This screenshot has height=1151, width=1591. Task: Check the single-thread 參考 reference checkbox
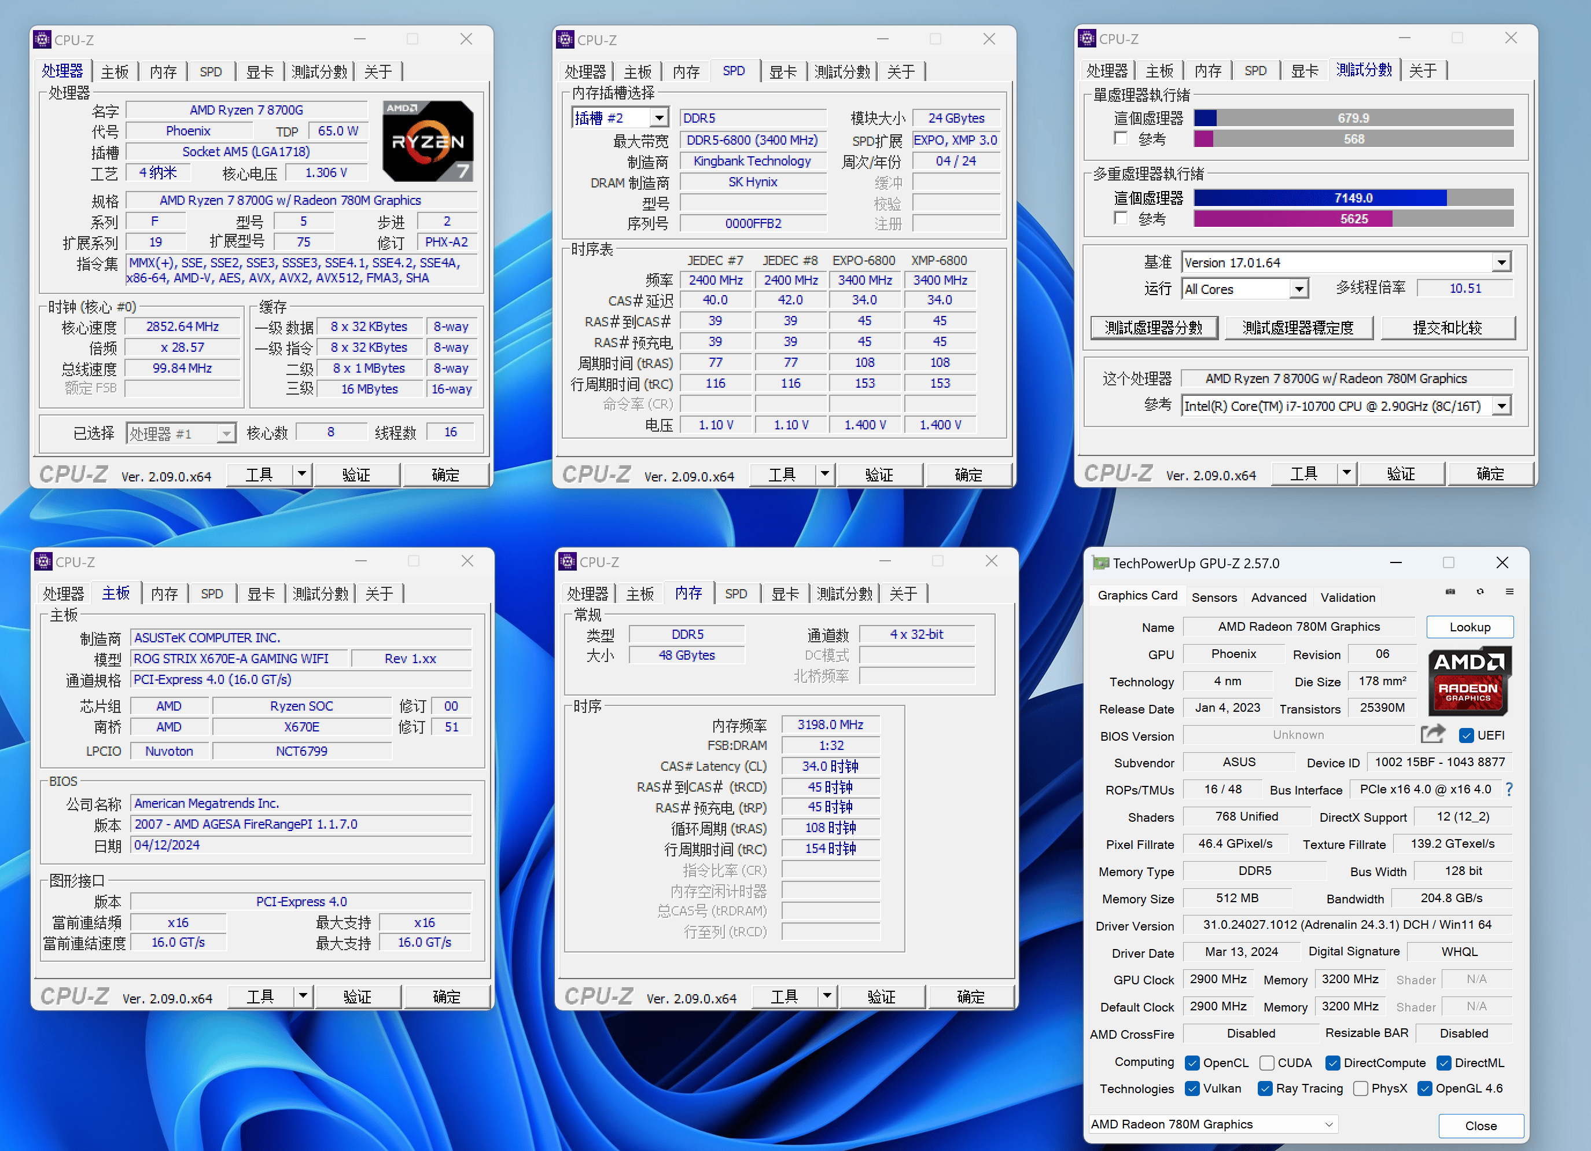(1121, 138)
